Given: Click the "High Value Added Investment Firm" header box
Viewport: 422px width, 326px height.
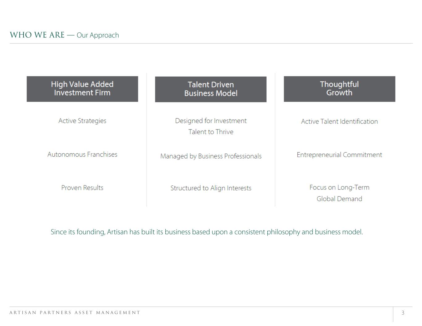Looking at the screenshot, I should 82,89.
